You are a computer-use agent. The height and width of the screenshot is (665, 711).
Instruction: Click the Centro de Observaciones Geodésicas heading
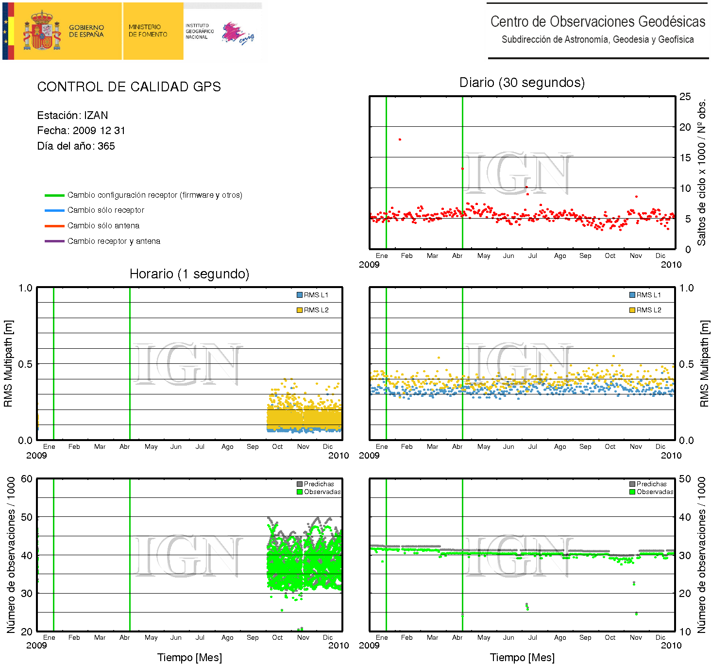(597, 22)
